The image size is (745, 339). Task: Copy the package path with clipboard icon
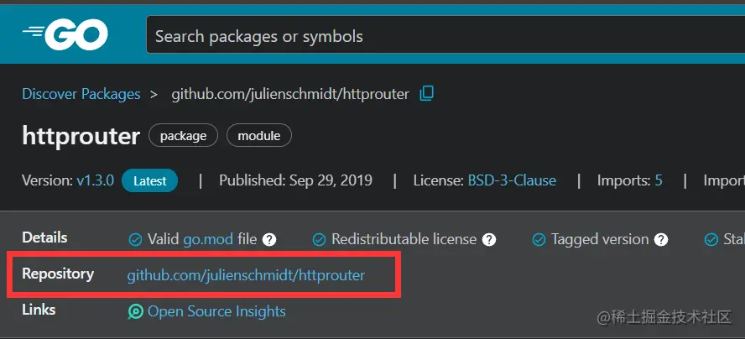(427, 93)
